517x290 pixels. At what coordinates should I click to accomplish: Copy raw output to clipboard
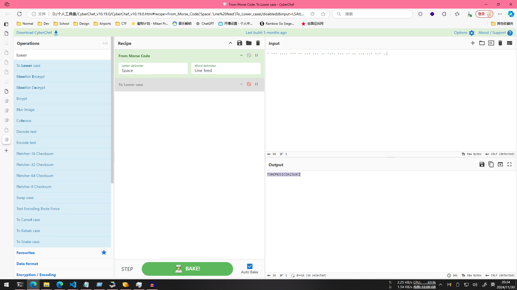tap(491, 165)
